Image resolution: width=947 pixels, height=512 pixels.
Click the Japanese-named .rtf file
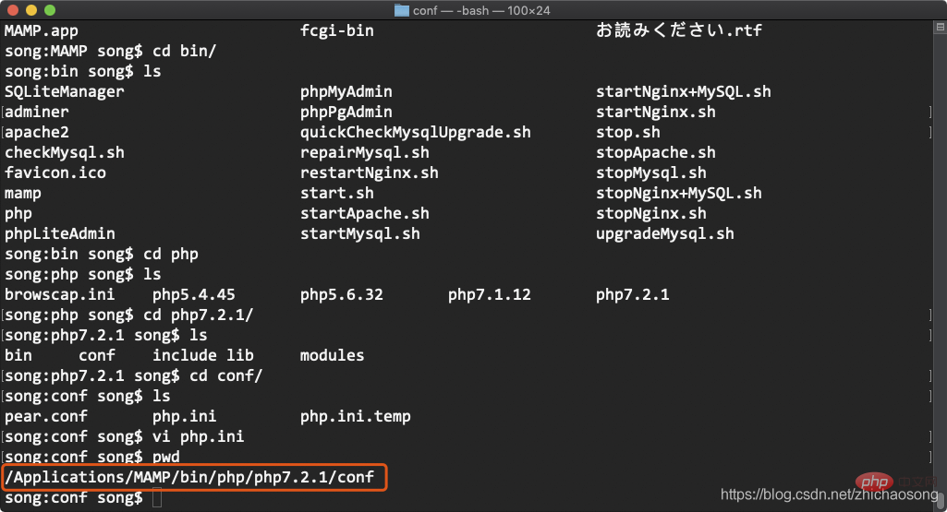coord(679,30)
